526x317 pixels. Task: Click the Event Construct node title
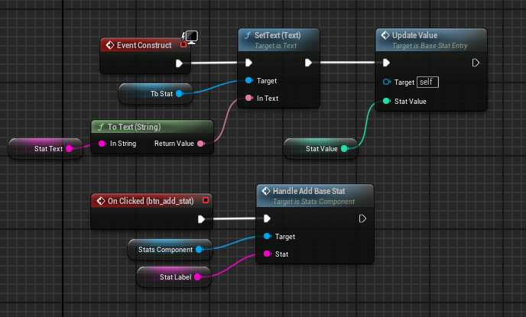(x=144, y=45)
